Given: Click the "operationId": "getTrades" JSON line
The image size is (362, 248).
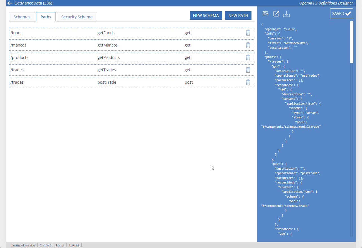Looking at the screenshot, I should coord(298,76).
